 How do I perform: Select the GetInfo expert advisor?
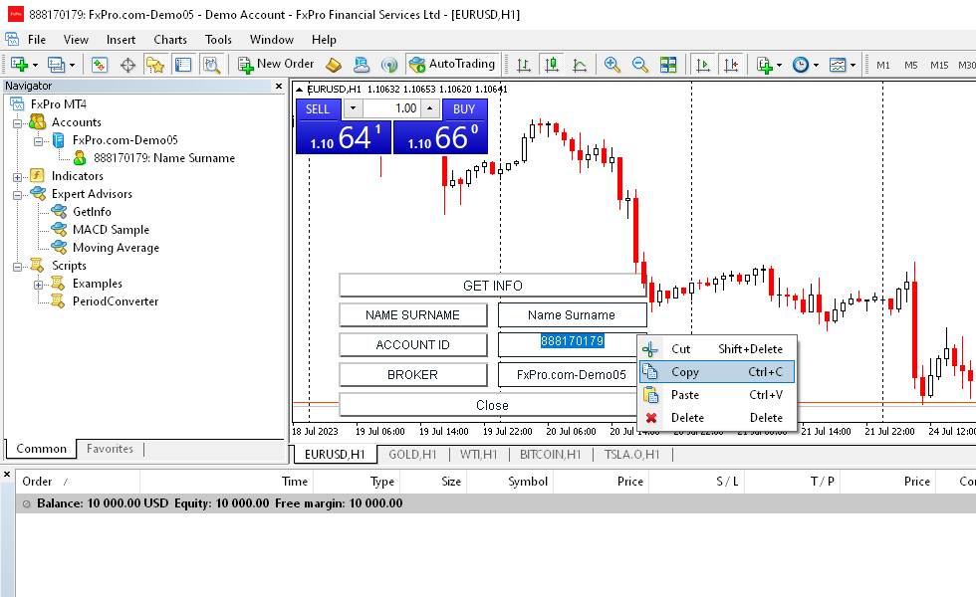[x=92, y=211]
